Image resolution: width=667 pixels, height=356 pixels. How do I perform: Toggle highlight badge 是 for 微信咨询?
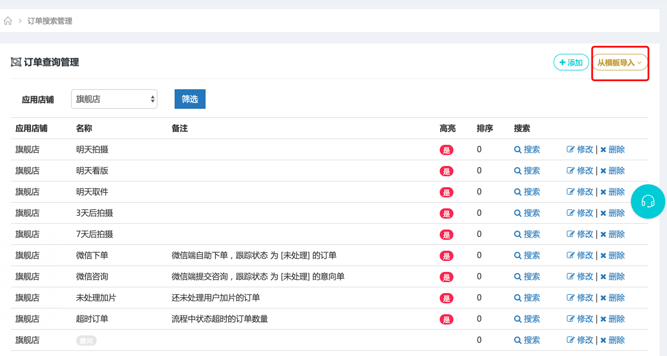pos(446,277)
